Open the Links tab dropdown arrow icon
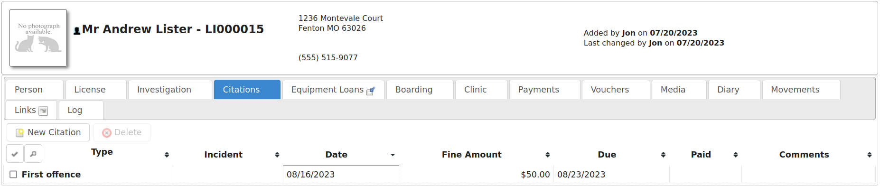This screenshot has width=880, height=186. point(43,111)
